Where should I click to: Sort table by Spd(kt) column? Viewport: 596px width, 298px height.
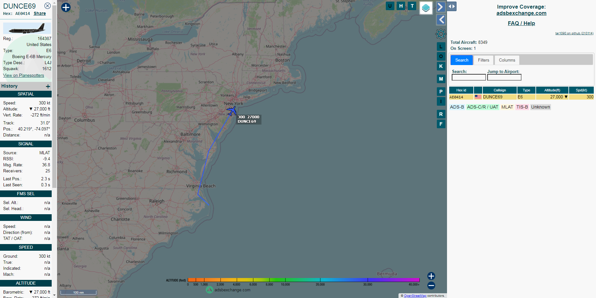[581, 90]
